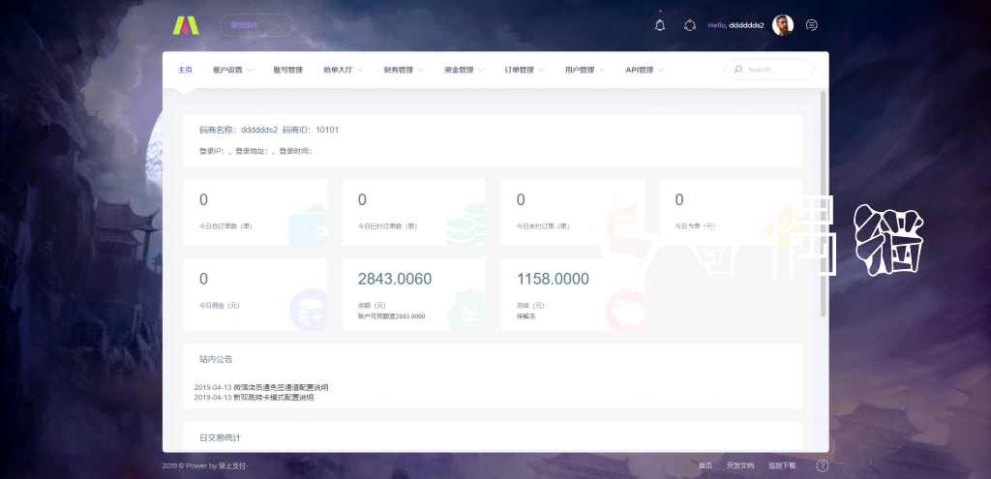Click money bag icon on 余额 card
This screenshot has width=991, height=479.
(466, 311)
